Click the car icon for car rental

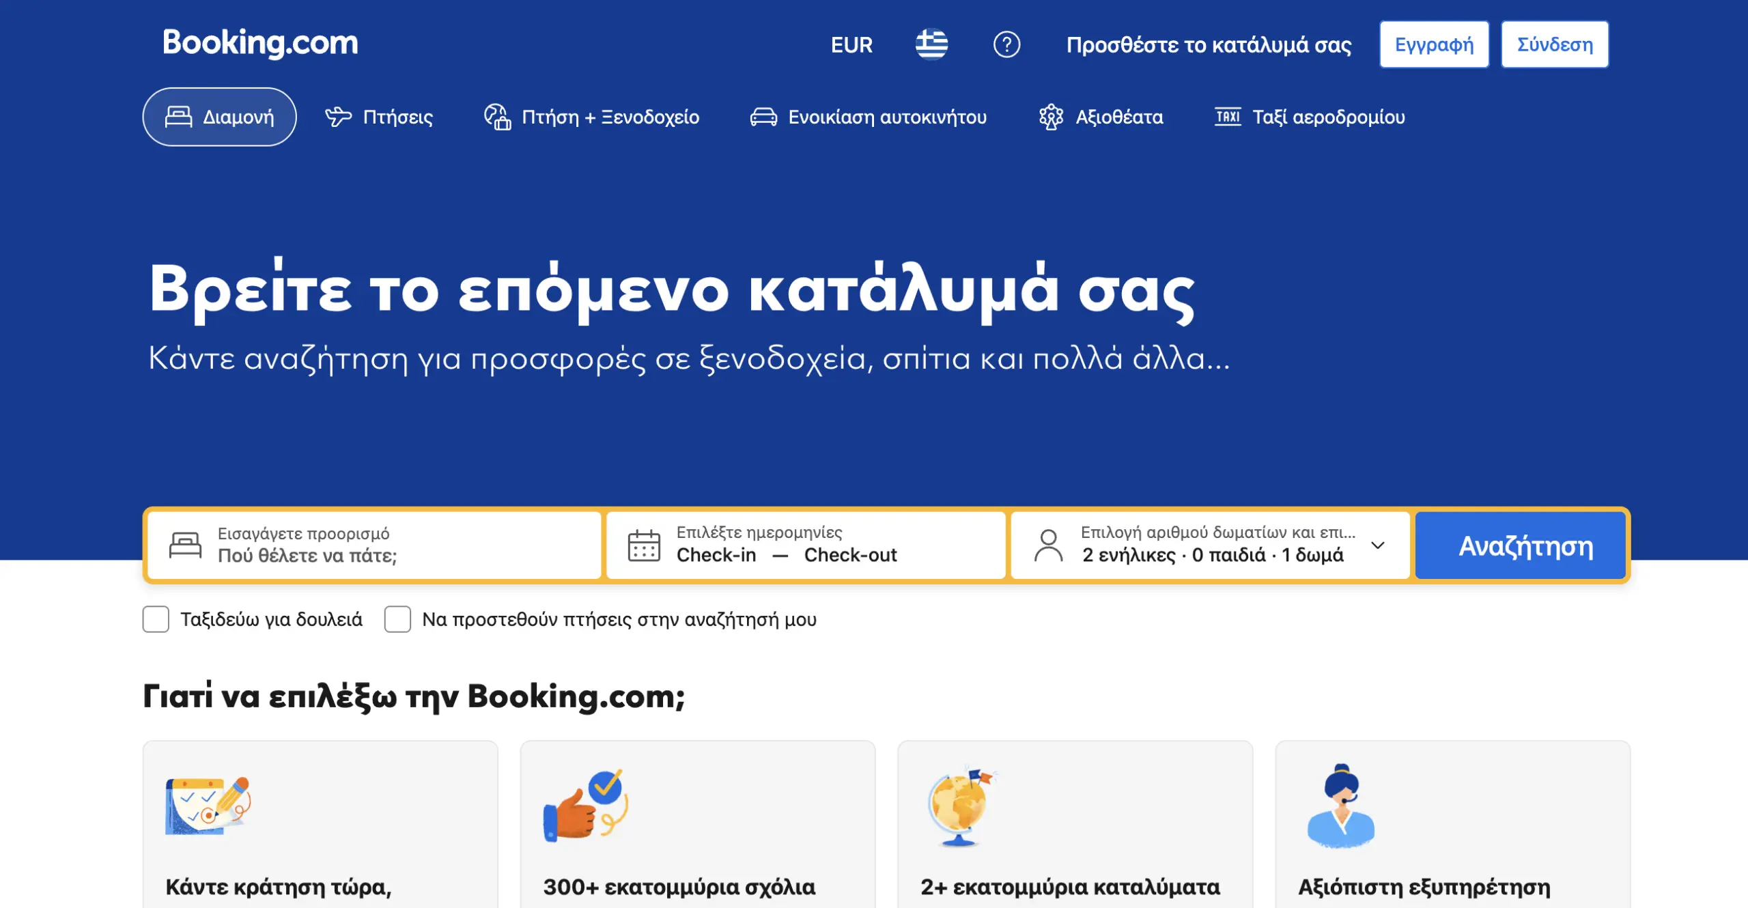coord(763,117)
